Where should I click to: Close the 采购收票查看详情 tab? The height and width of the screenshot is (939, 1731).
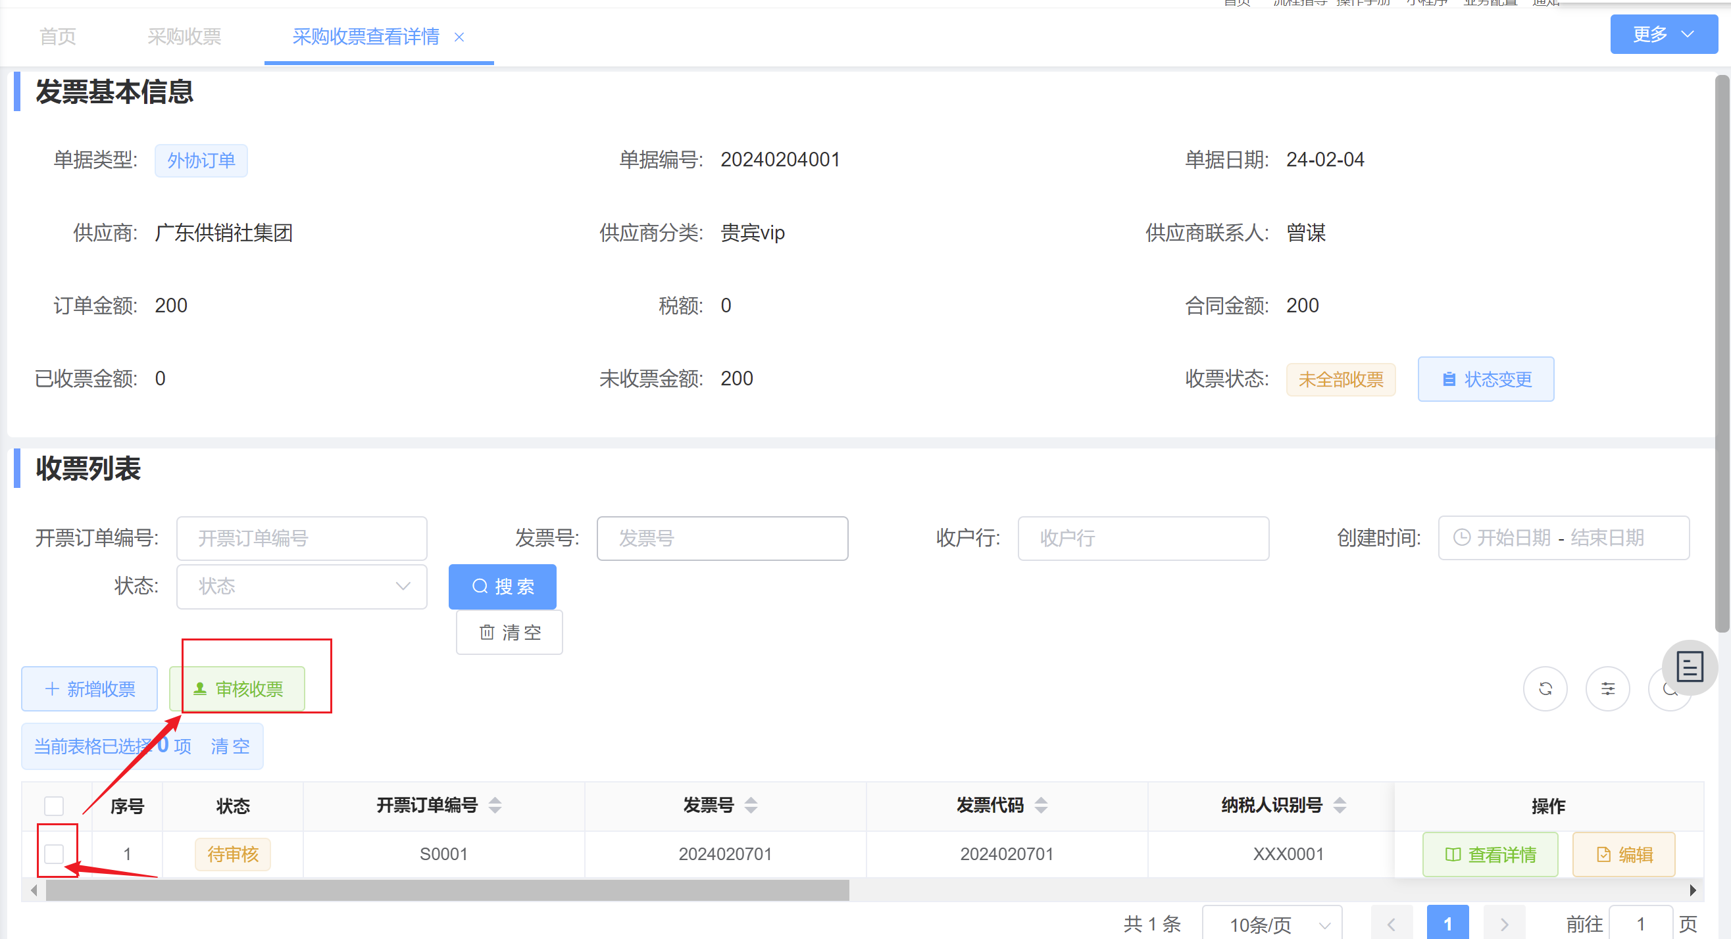pyautogui.click(x=459, y=37)
